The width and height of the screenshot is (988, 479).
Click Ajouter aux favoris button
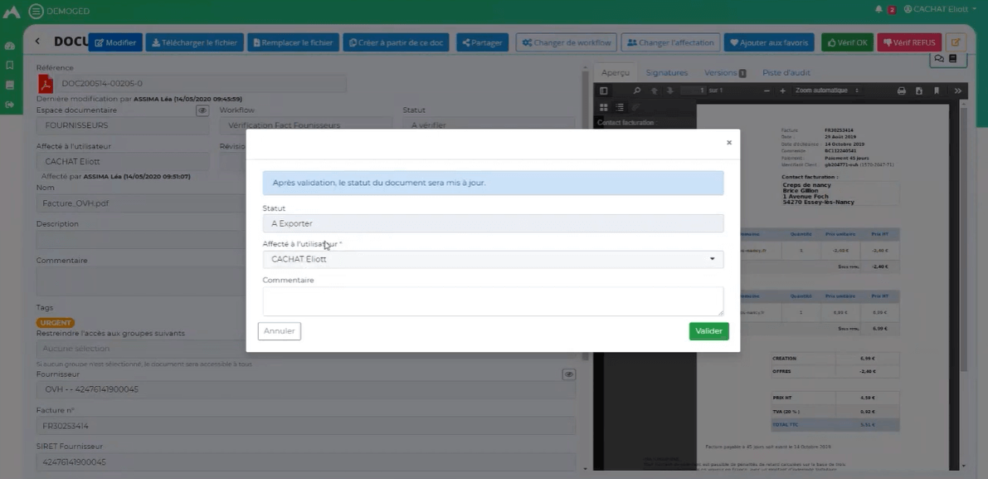point(769,42)
